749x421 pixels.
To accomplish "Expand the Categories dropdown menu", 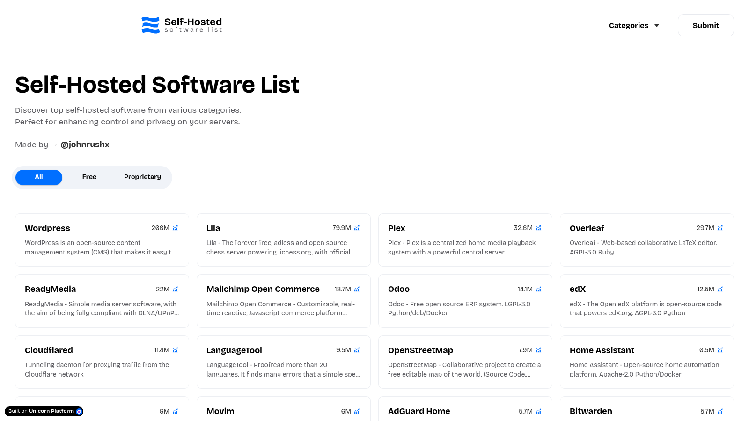I will (x=629, y=26).
